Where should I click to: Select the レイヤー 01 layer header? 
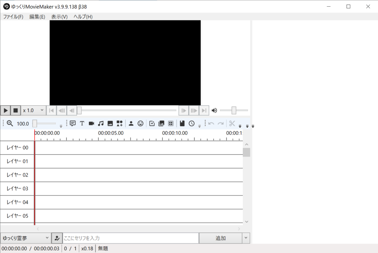17,161
